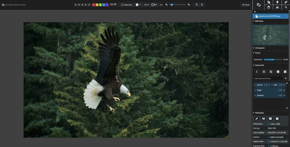This screenshot has width=290, height=147.
Task: Remove the Bird keyword
Action: click(x=284, y=85)
